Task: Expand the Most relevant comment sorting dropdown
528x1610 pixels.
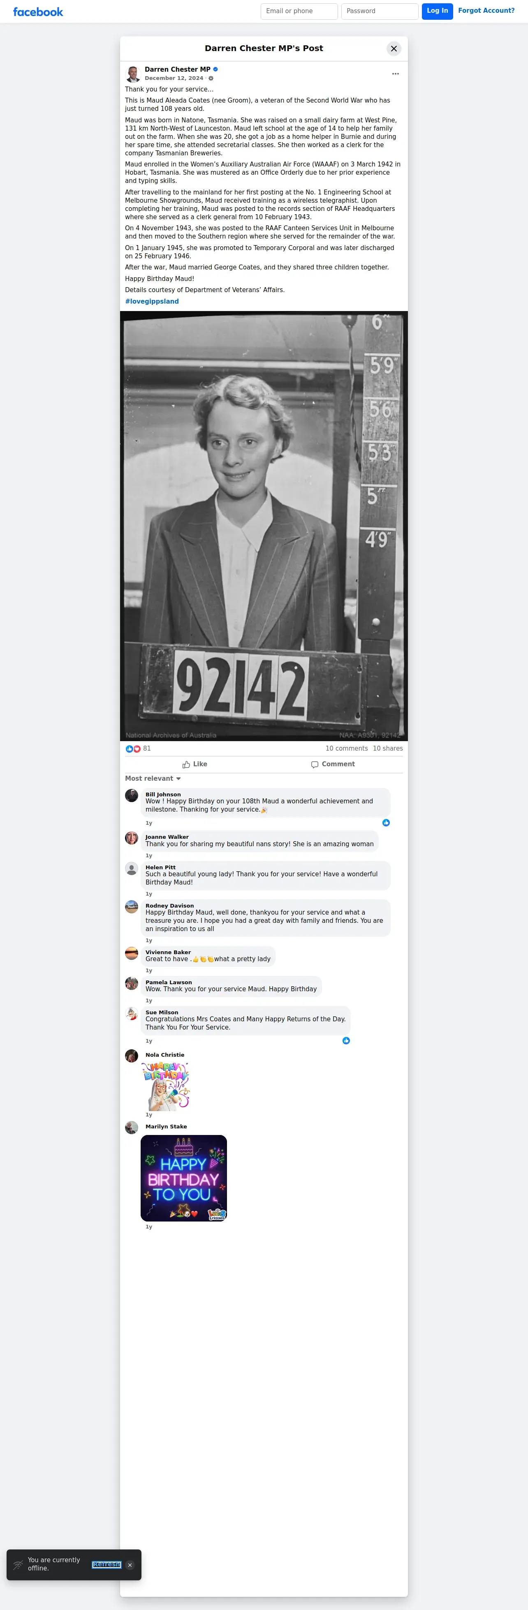Action: (153, 778)
